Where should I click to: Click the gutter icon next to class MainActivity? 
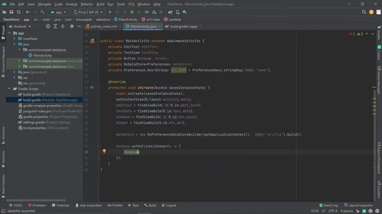click(x=93, y=41)
